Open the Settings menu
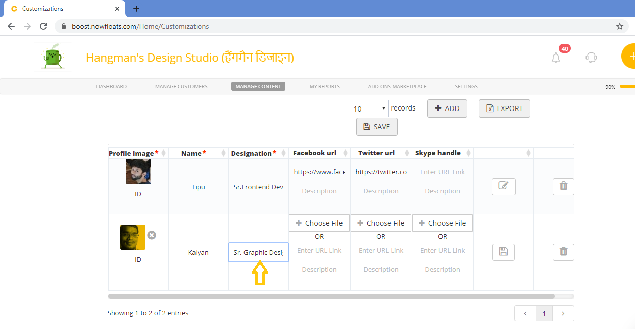Image resolution: width=635 pixels, height=329 pixels. click(466, 87)
